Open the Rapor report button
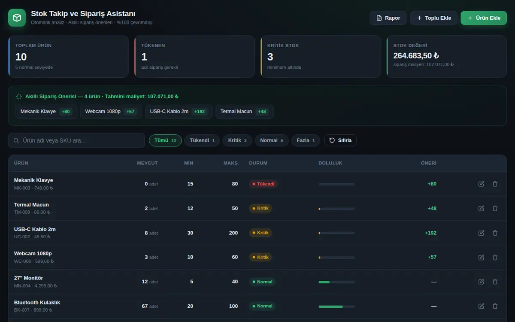 click(388, 18)
